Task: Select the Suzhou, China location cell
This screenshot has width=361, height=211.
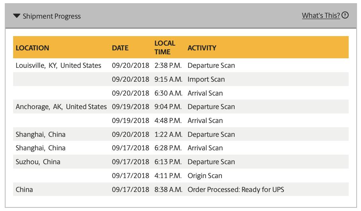Action: pos(38,162)
